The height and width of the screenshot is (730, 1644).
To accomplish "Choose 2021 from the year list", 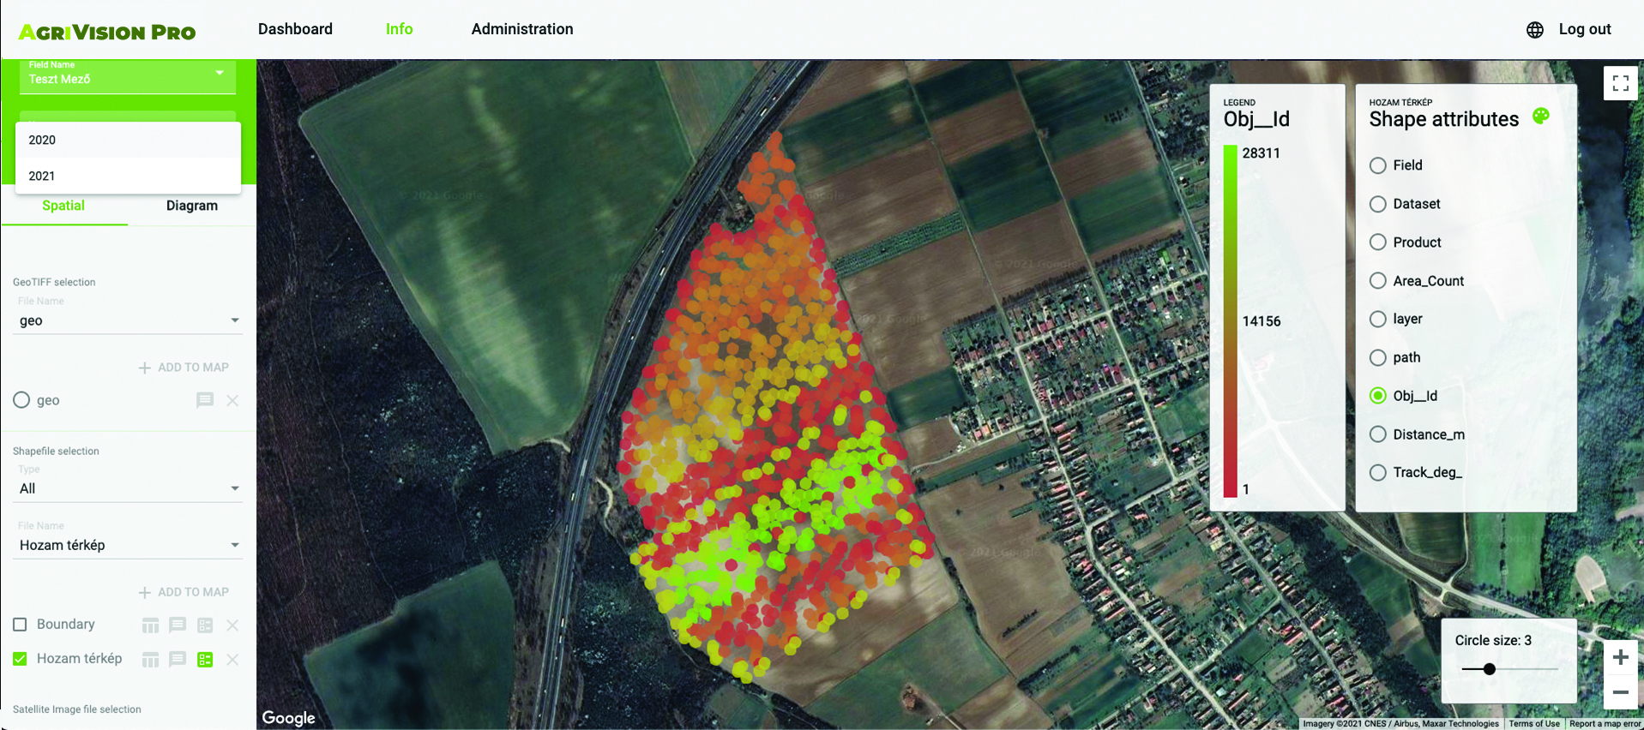I will pos(42,176).
